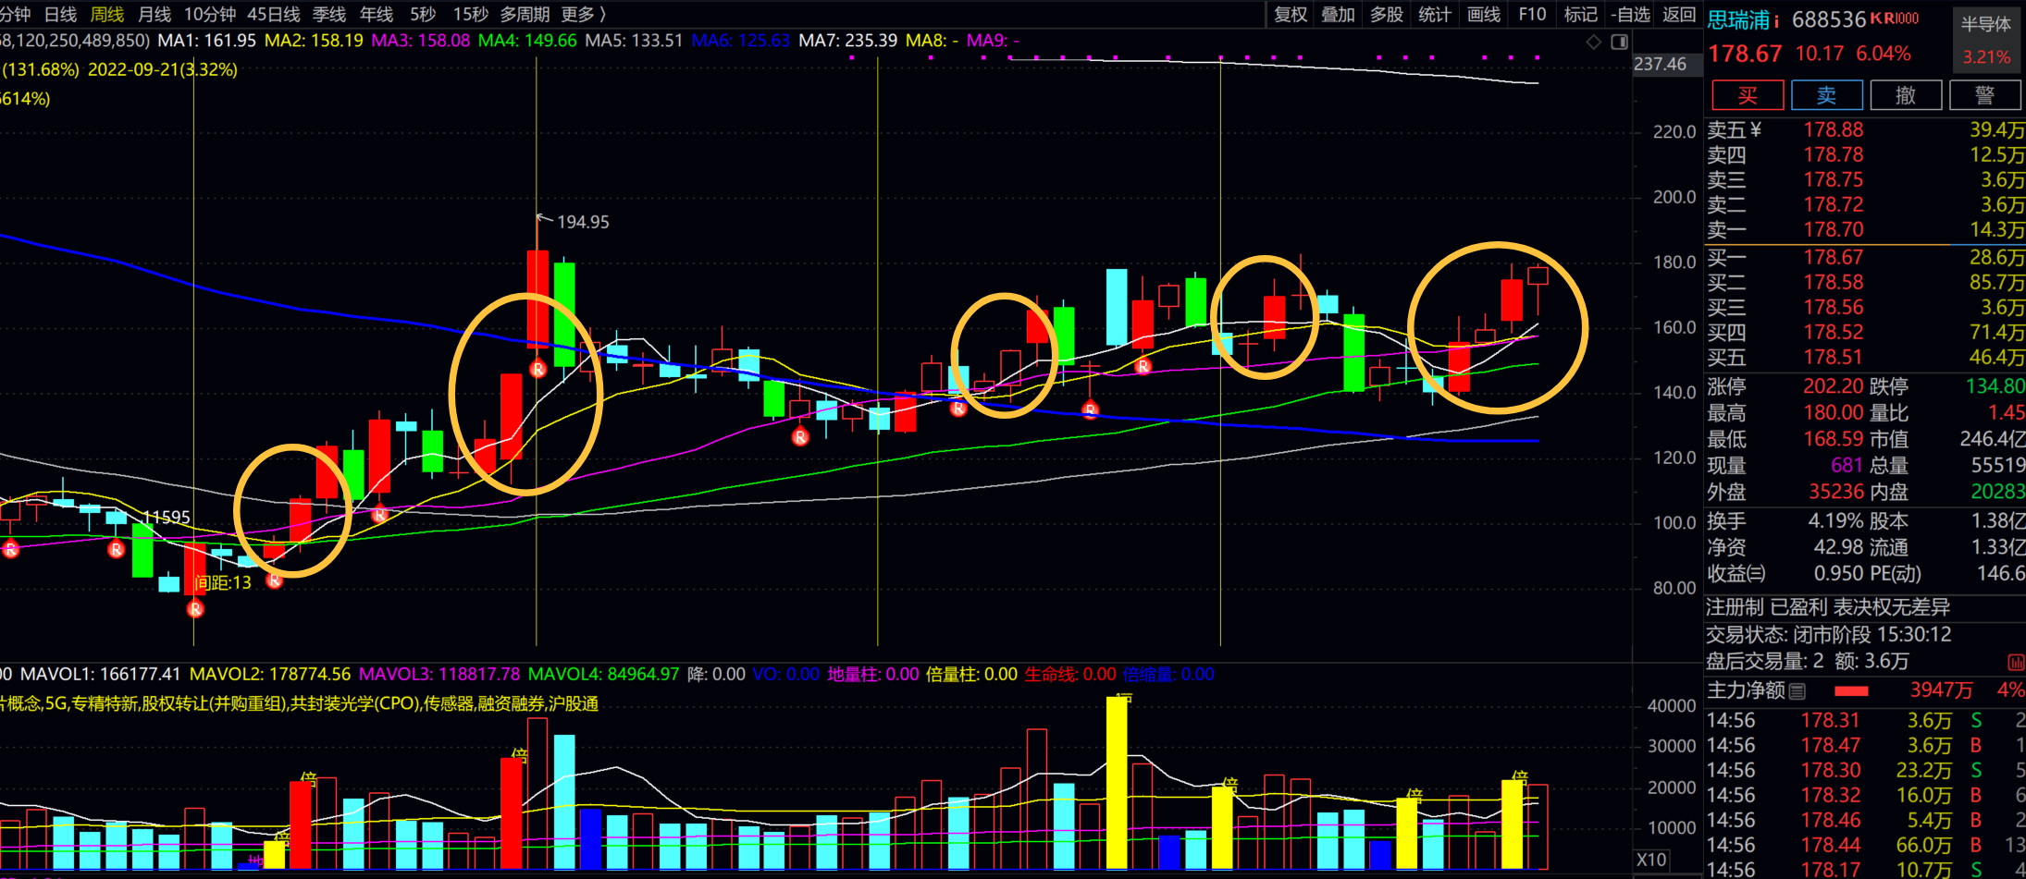The height and width of the screenshot is (879, 2026).
Task: Click the diamond icon above the chart
Action: (x=1593, y=42)
